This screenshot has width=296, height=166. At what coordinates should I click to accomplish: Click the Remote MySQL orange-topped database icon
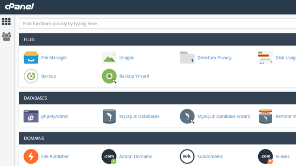coord(265,116)
